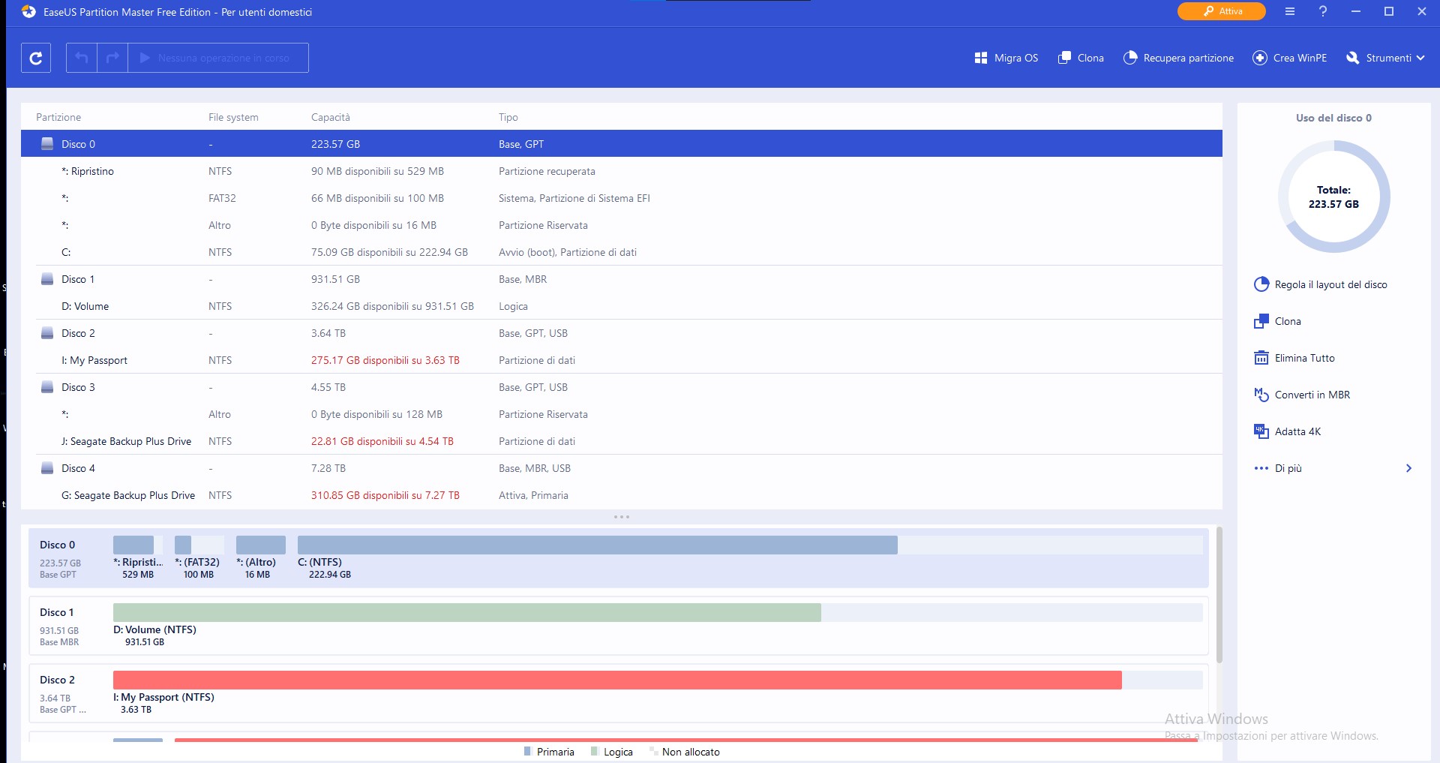Click the refresh disk info icon
Viewport: 1440px width, 763px height.
(x=36, y=58)
